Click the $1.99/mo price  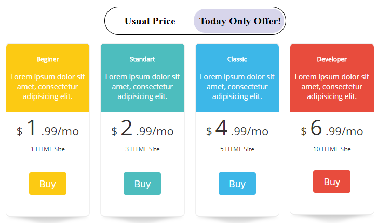[x=48, y=129]
